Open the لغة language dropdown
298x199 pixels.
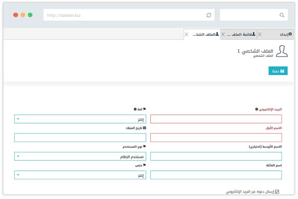pos(80,119)
